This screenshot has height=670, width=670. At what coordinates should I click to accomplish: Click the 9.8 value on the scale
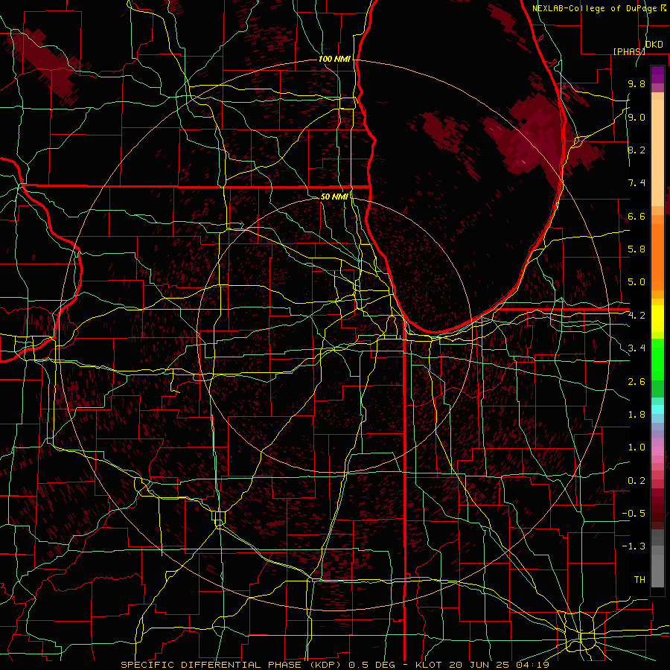[636, 83]
